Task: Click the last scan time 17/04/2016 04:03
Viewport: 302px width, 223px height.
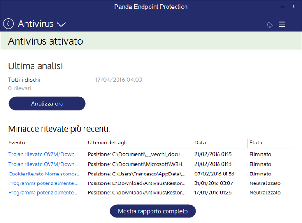Action: click(x=118, y=80)
